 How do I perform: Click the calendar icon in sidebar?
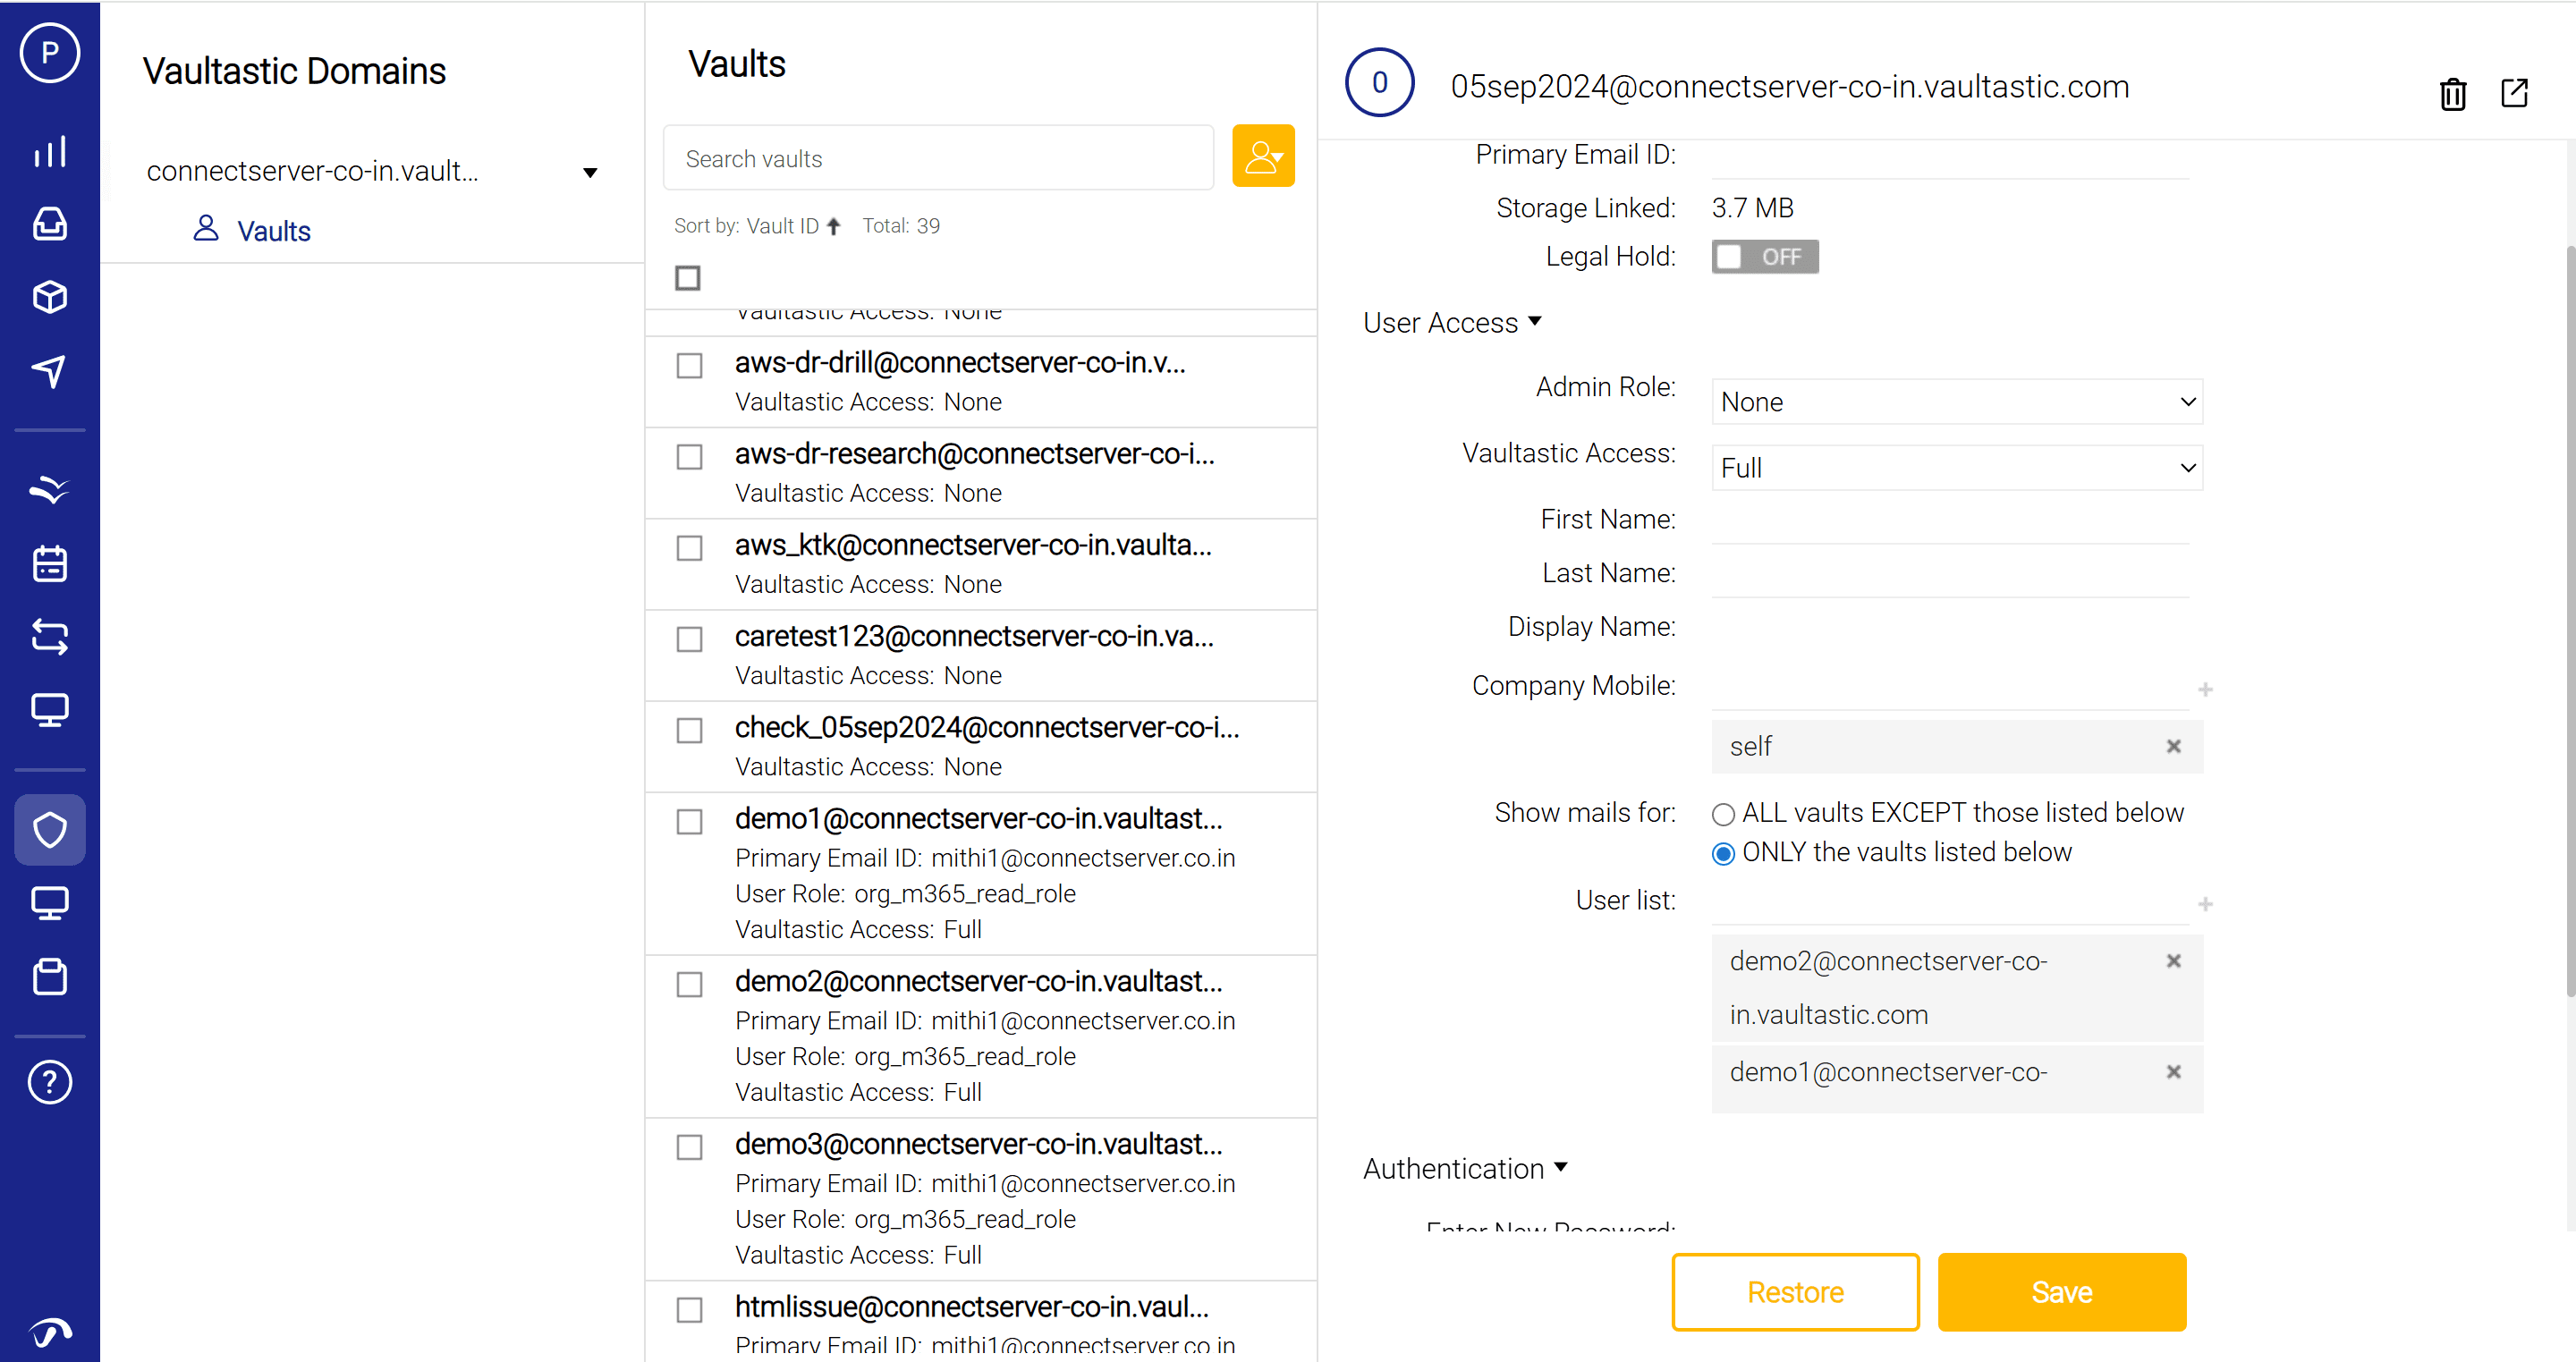tap(49, 563)
